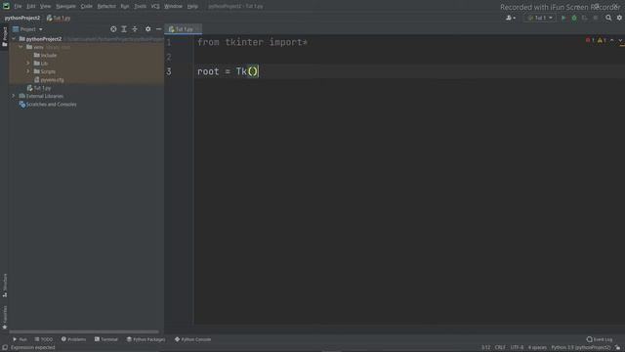Click the status bar tool windows toggle icon
The image size is (625, 352).
5,348
